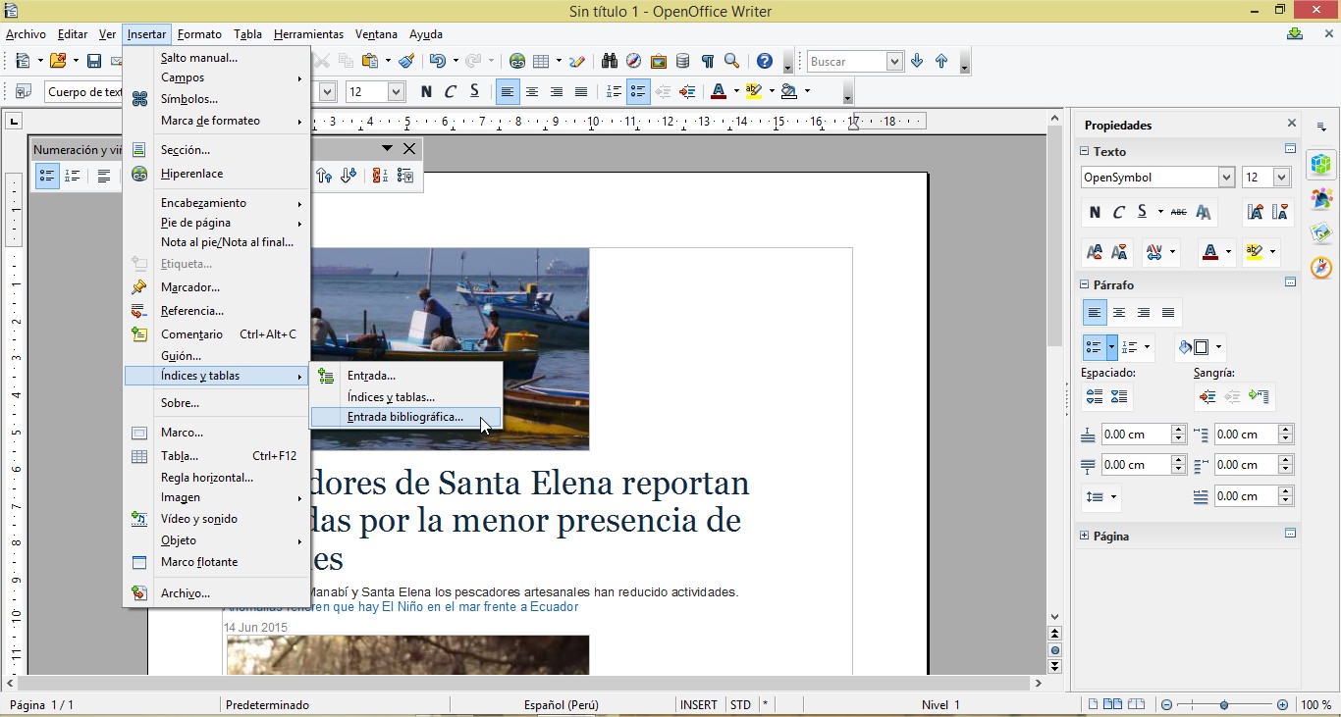Open the sidebar Navigator deck icon
Image resolution: width=1341 pixels, height=717 pixels.
point(1321,267)
